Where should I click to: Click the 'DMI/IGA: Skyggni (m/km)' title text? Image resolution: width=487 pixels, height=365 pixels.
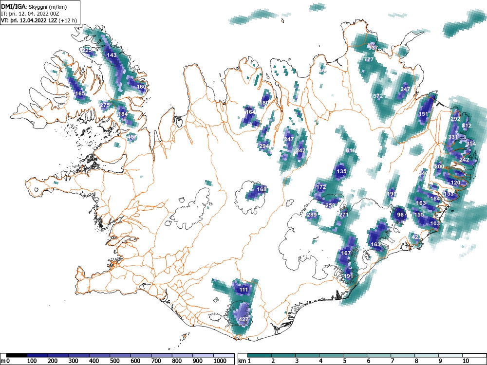tap(34, 6)
